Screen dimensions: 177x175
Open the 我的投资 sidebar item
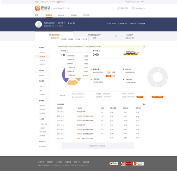click(x=42, y=52)
